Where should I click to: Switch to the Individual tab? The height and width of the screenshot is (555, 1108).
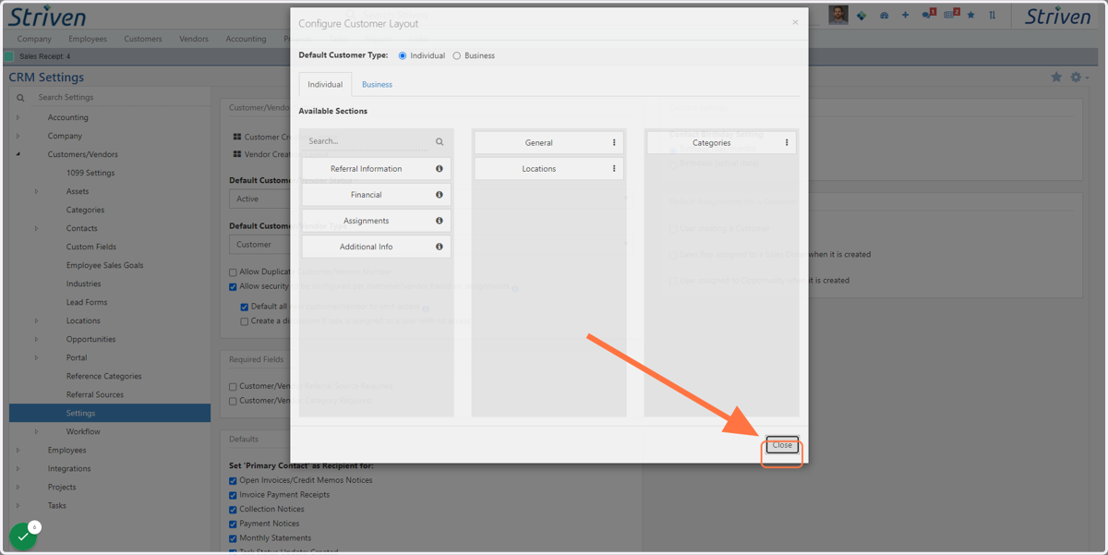click(x=325, y=84)
